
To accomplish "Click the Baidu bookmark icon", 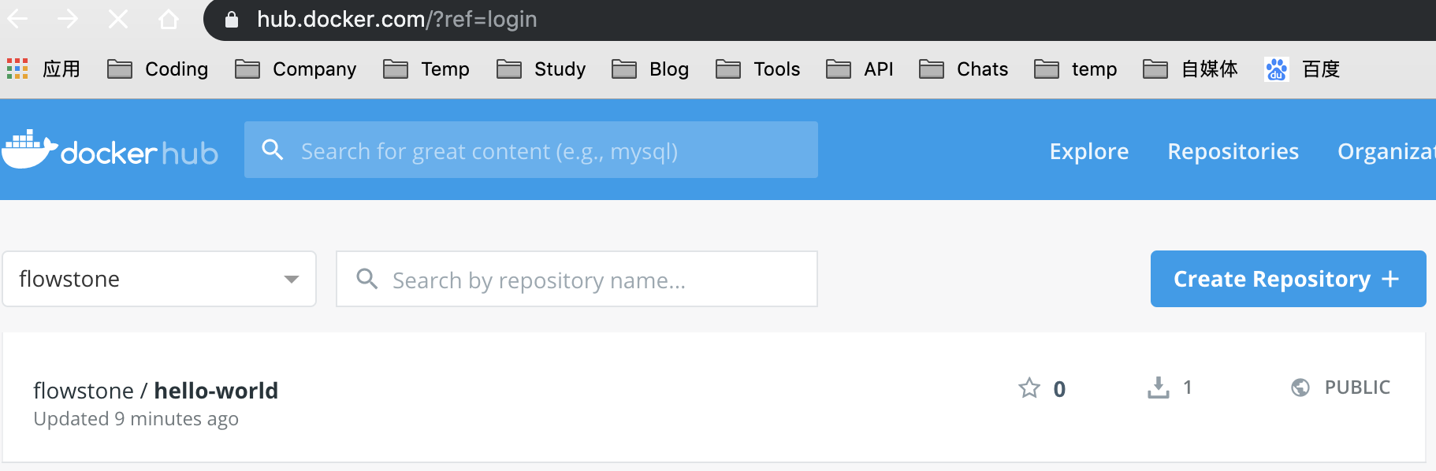I will (1277, 69).
